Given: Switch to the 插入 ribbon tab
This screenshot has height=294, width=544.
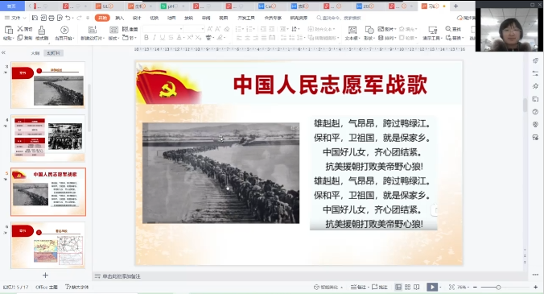Looking at the screenshot, I should (119, 18).
